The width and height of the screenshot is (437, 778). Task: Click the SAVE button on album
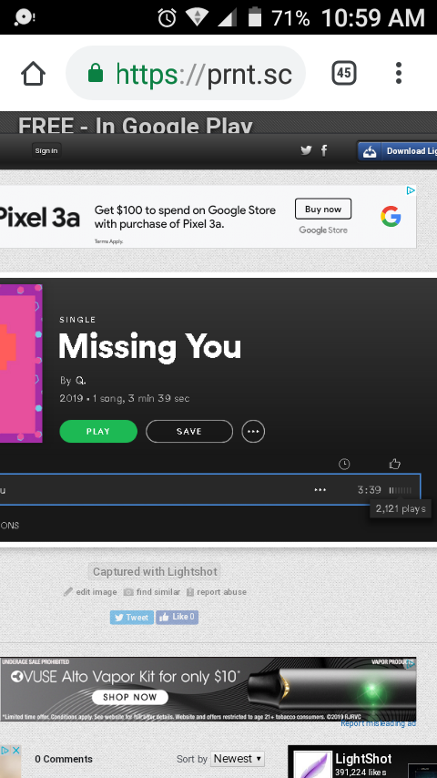tap(189, 431)
